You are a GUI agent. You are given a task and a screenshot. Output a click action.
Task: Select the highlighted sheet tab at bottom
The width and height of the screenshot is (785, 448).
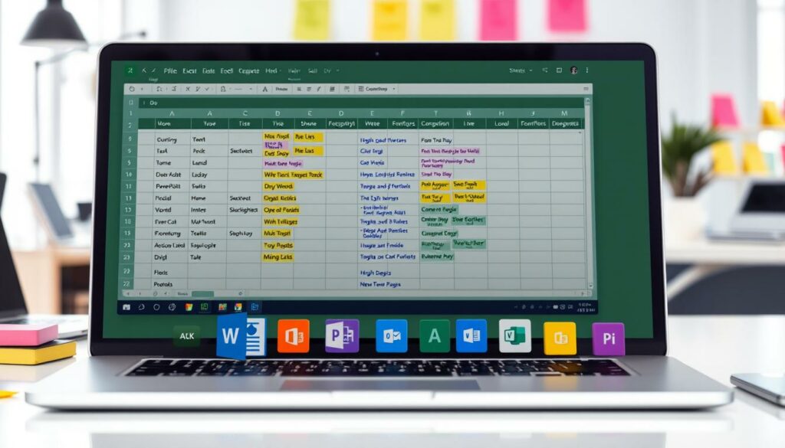click(x=202, y=294)
